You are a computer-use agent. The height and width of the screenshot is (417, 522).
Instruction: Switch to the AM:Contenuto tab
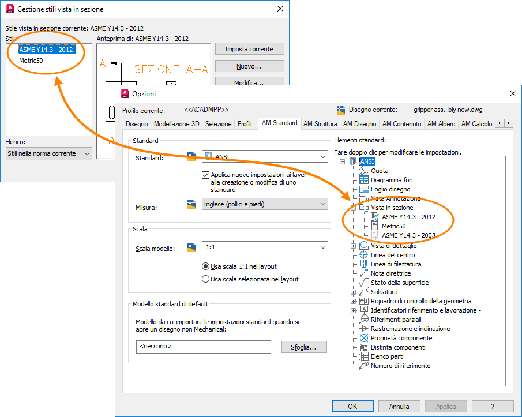pos(401,124)
